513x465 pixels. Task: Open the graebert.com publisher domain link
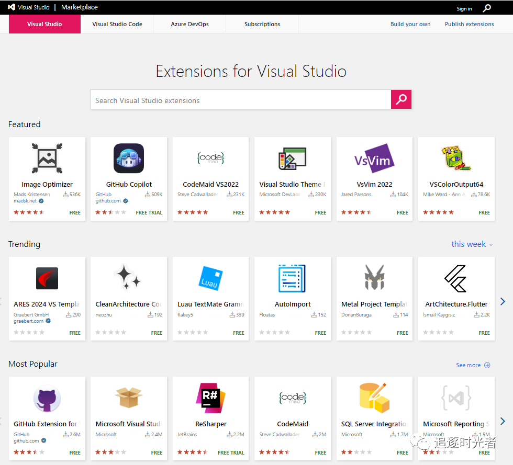28,321
